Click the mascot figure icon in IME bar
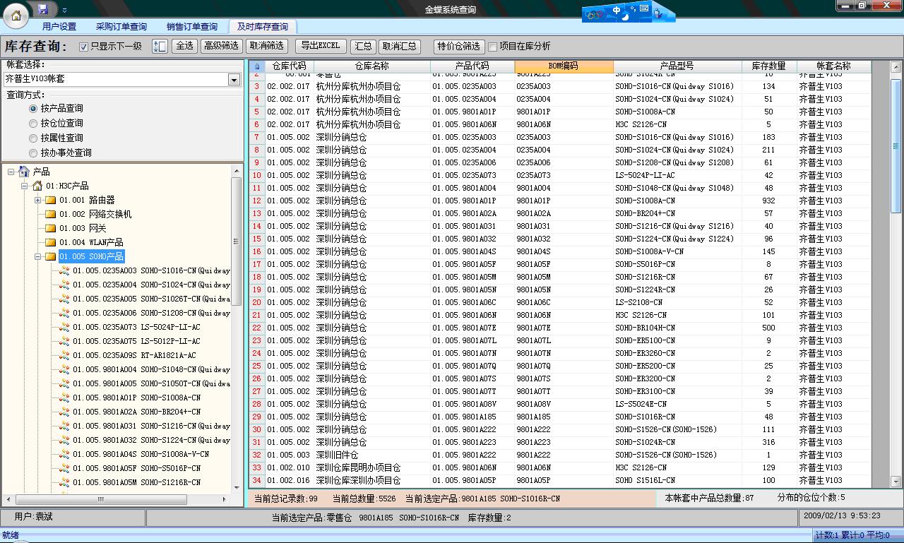This screenshot has height=543, width=904. pyautogui.click(x=658, y=12)
